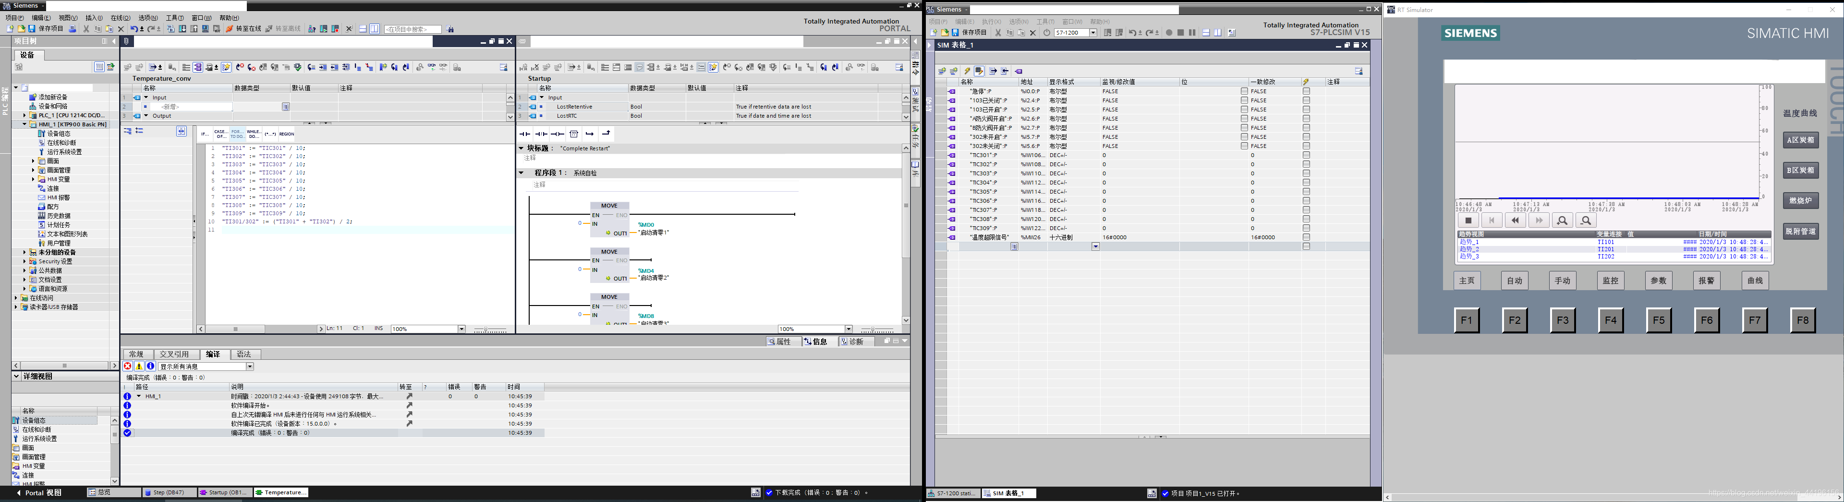Collapse the project tree panel with the left arrow

114,41
